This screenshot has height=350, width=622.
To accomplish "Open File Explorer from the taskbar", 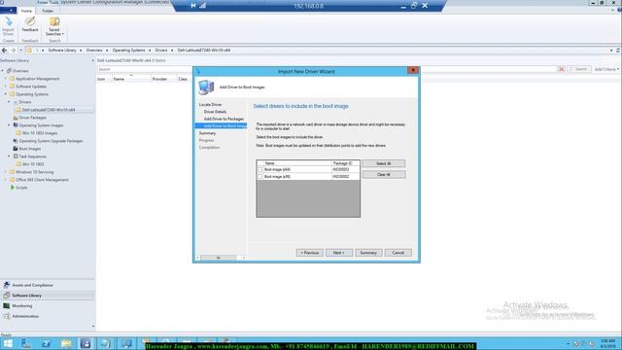I will [66, 343].
